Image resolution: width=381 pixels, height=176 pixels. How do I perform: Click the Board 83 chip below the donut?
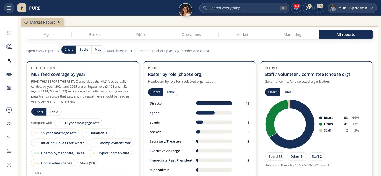point(275,156)
